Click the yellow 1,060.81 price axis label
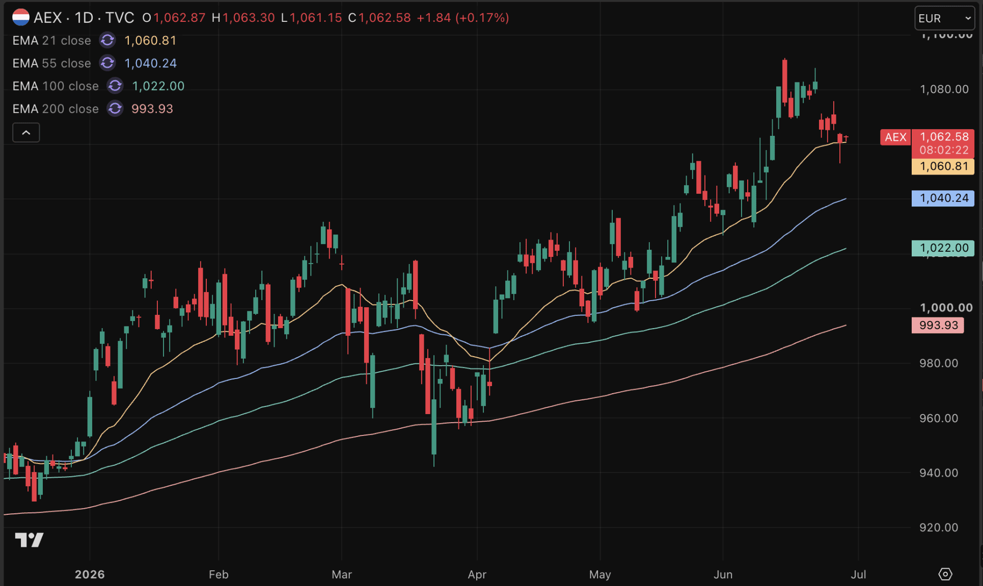This screenshot has height=586, width=983. pyautogui.click(x=943, y=166)
